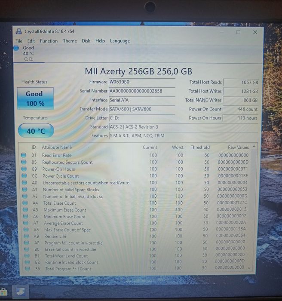Click status orb of Remain Life row
282x301 pixels.
tap(26, 236)
